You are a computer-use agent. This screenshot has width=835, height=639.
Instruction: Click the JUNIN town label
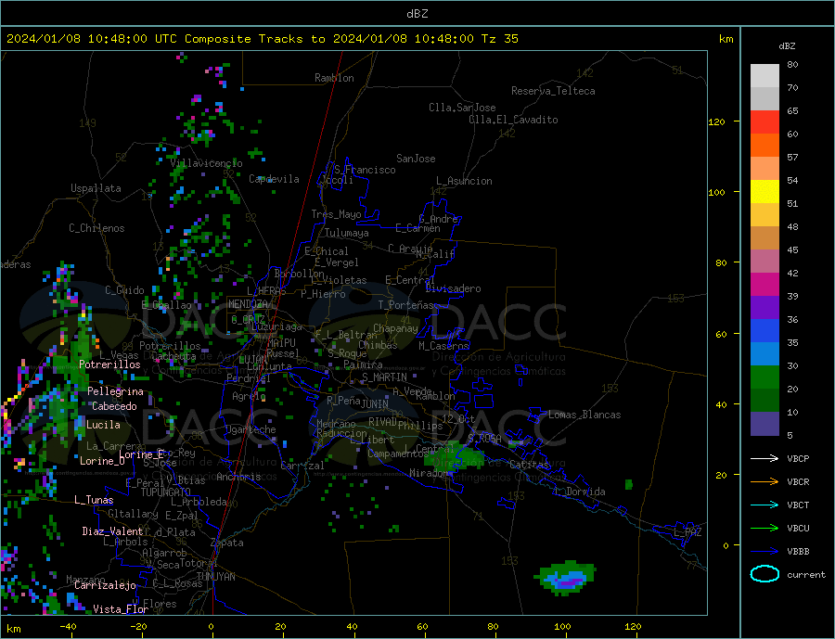tap(375, 404)
